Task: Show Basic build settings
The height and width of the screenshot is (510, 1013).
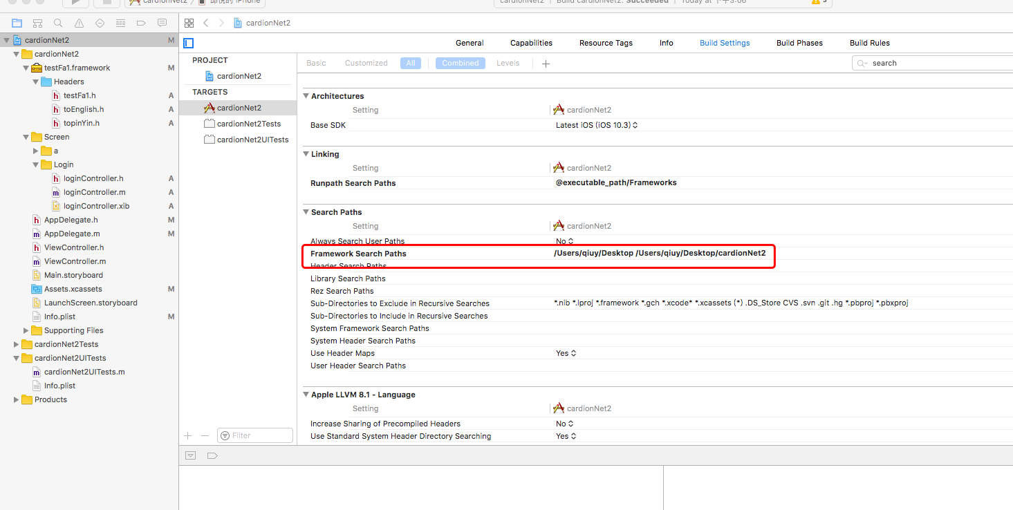Action: tap(316, 63)
